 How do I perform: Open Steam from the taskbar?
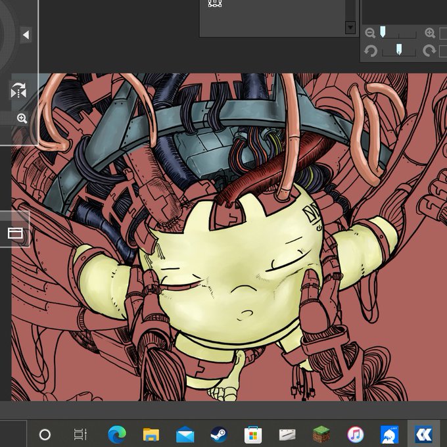219,435
